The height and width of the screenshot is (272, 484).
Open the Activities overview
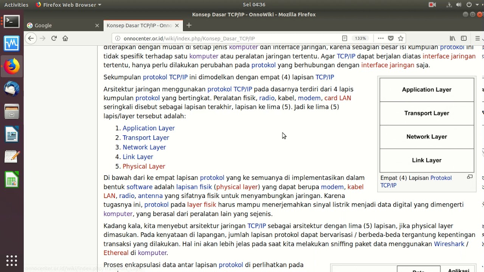(16, 5)
